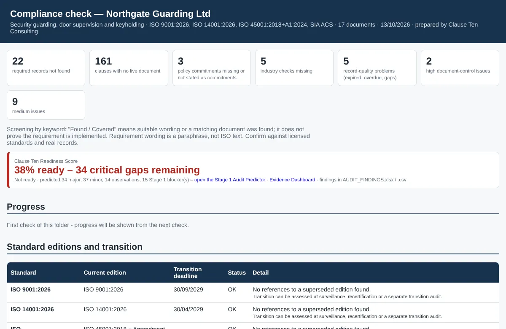
Task: Click the Standard editions and transition heading
Action: point(75,247)
